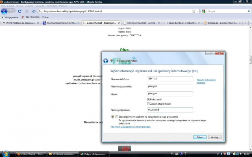The width and height of the screenshot is (252, 157).
Task: Switch to Konfiguracja Internet GPRS tab
Action: click(x=61, y=23)
